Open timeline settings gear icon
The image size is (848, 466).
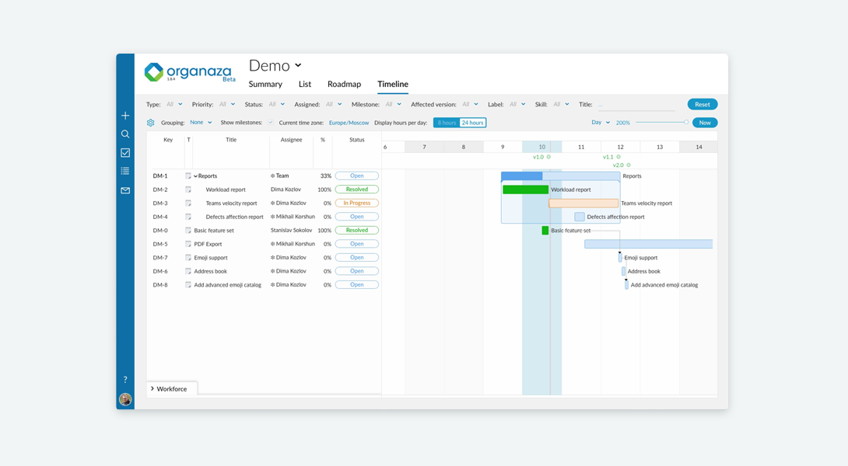coord(150,123)
